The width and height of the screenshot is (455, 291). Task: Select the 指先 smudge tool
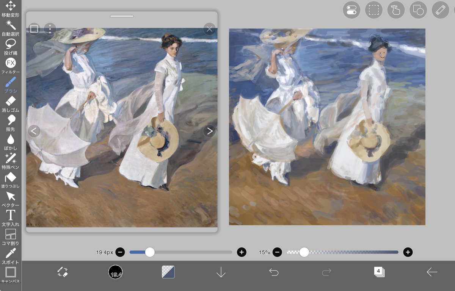(10, 123)
